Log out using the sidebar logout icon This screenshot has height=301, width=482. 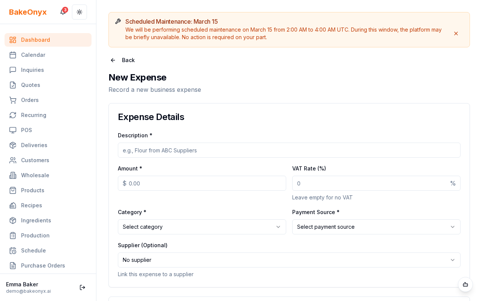click(x=82, y=287)
